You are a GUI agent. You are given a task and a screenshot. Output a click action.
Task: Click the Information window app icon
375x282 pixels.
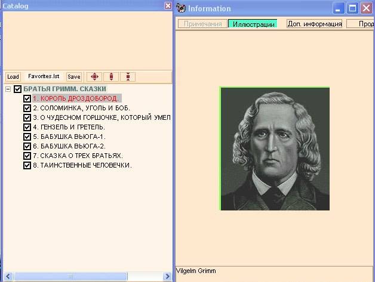pyautogui.click(x=181, y=8)
